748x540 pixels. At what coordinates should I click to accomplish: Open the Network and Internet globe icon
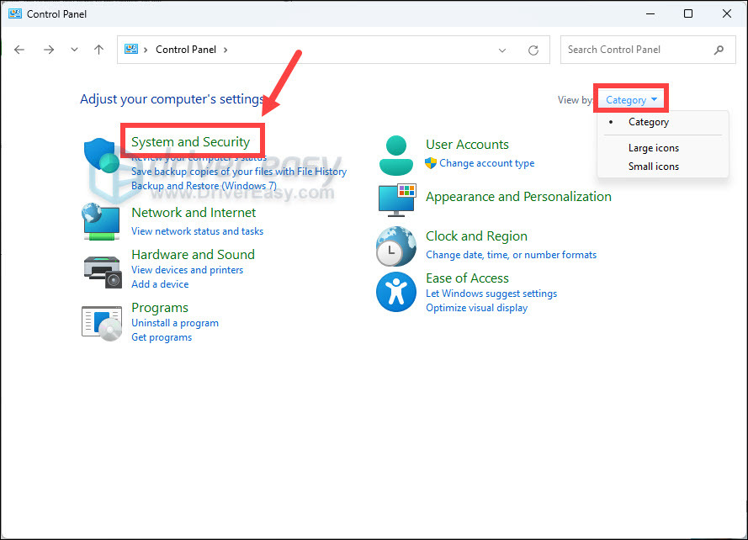coord(102,221)
